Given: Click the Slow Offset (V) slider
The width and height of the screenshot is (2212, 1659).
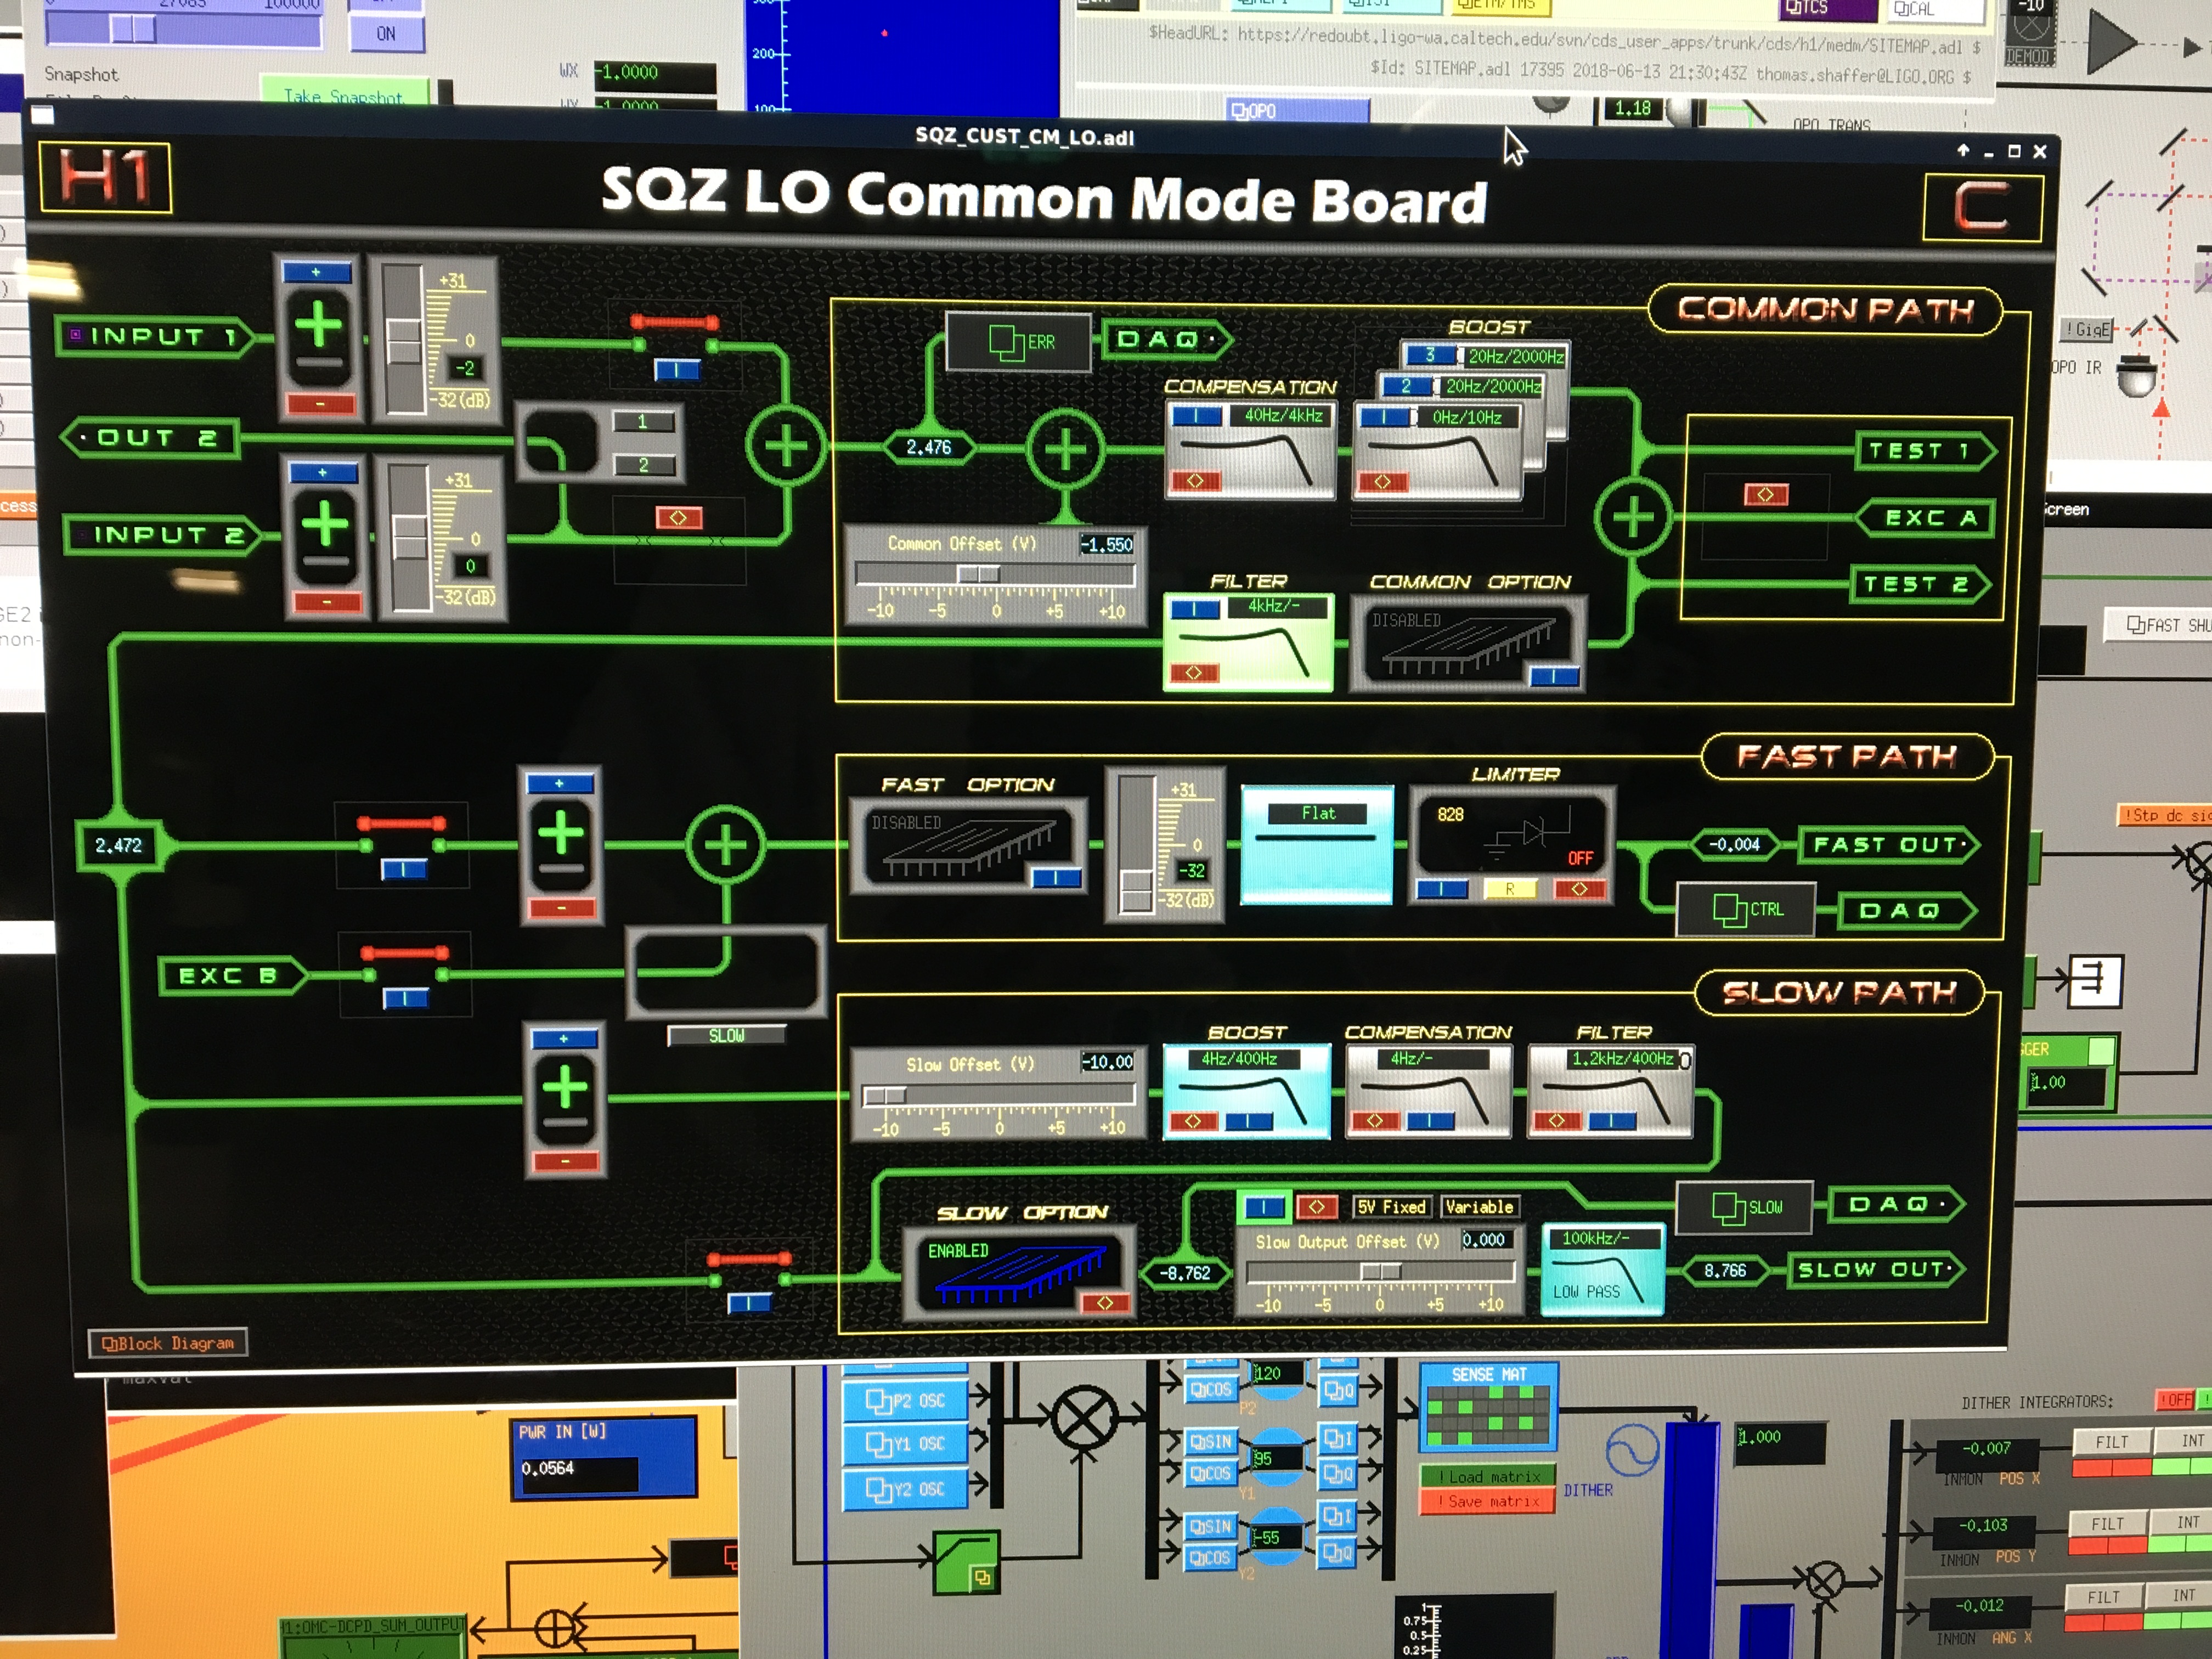Looking at the screenshot, I should click(x=998, y=1096).
